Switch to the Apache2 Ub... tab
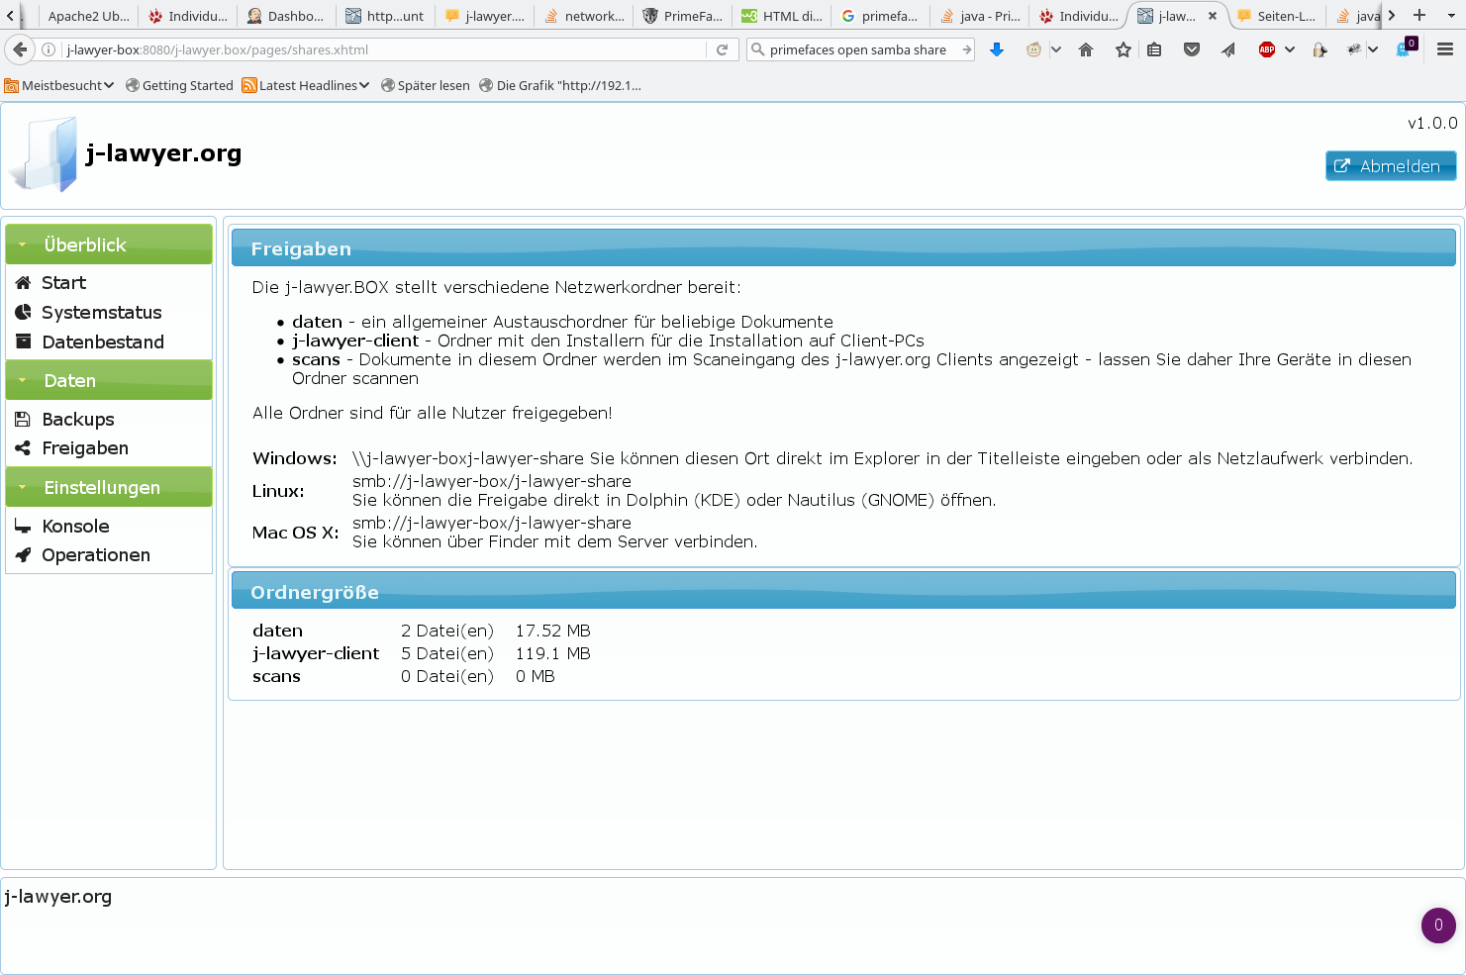The width and height of the screenshot is (1466, 975). point(88,16)
